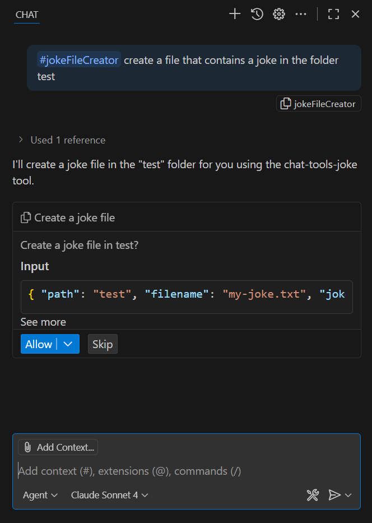Start a new chat with plus icon
Image resolution: width=372 pixels, height=523 pixels.
tap(235, 15)
